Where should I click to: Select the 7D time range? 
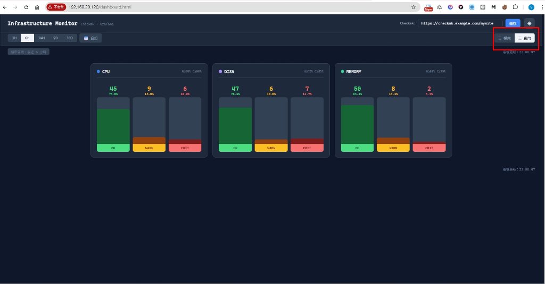(55, 38)
